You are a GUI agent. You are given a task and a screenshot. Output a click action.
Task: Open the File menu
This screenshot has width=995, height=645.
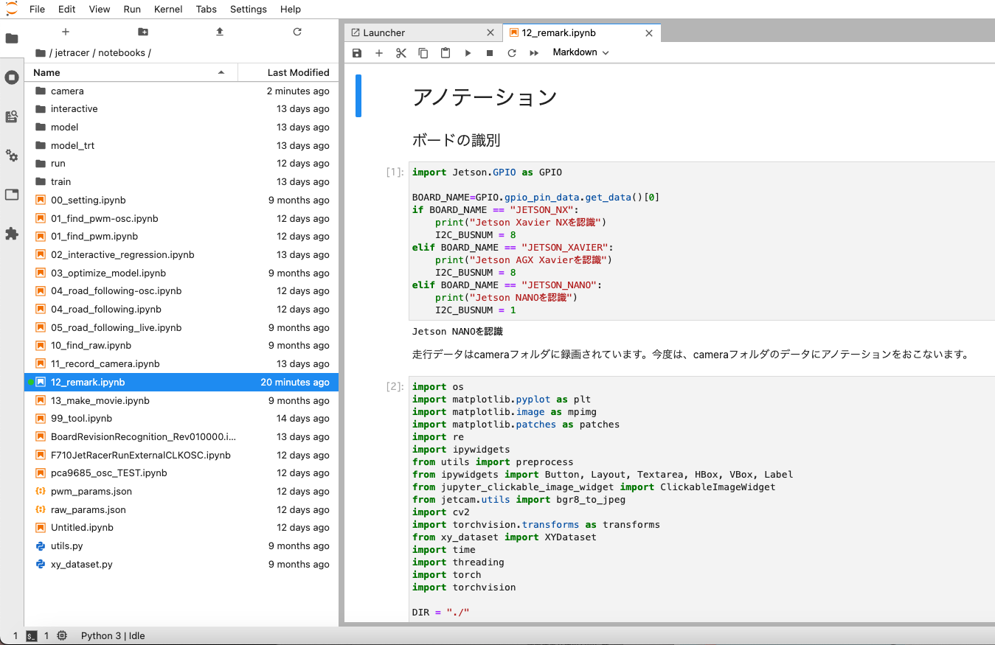coord(37,9)
